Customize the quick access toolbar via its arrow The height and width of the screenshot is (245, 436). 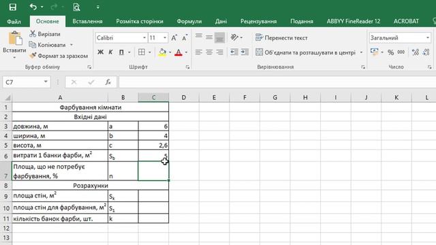[98, 7]
